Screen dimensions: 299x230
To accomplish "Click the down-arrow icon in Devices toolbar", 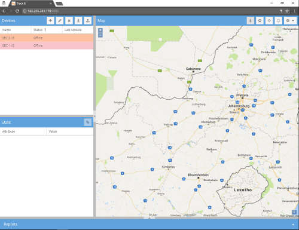I will tap(78, 20).
